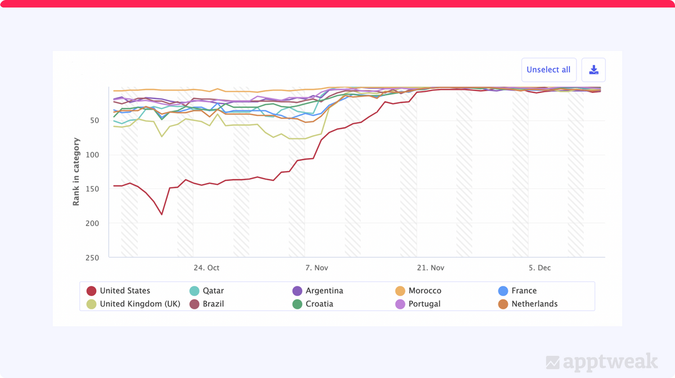Click the France legend color dot
This screenshot has width=675, height=378.
(503, 291)
